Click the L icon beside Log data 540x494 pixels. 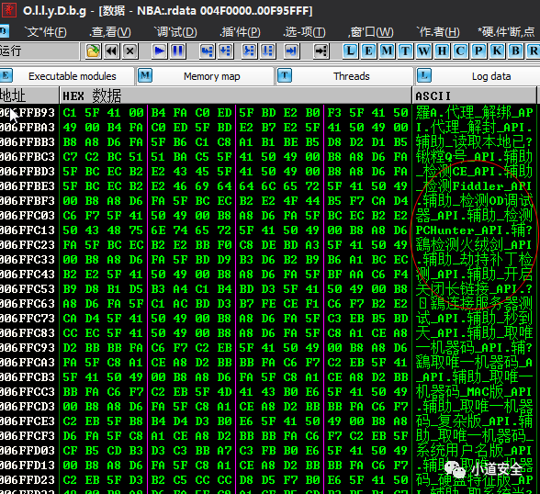tap(424, 75)
